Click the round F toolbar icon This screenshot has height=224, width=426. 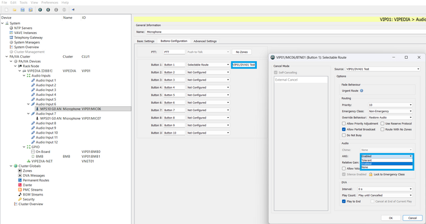pos(40,10)
